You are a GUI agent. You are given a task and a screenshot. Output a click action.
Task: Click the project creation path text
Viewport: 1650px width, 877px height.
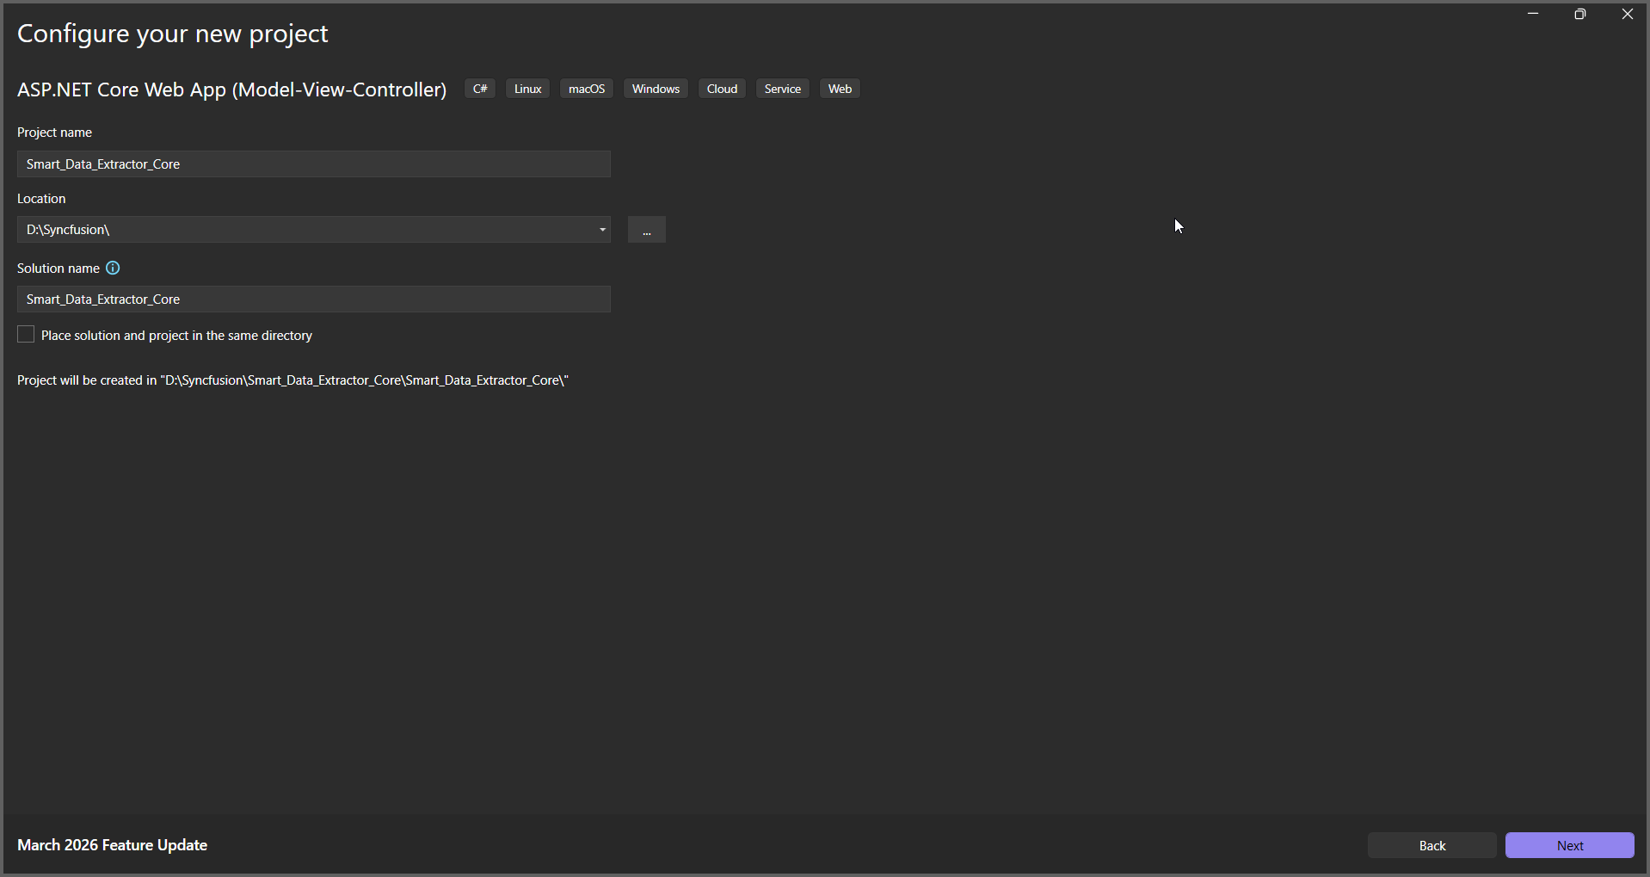point(293,380)
